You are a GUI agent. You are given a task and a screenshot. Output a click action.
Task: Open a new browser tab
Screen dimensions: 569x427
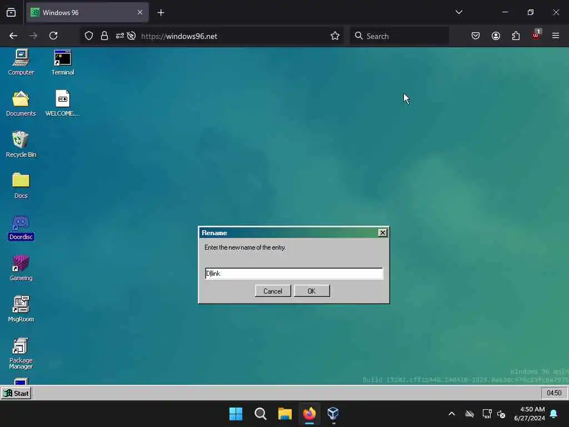tap(161, 13)
